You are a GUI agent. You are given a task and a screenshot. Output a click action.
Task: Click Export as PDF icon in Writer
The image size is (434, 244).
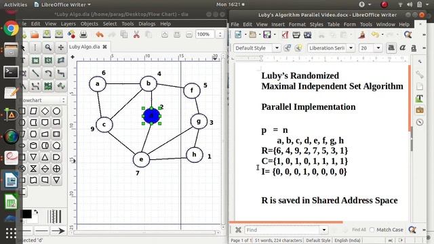[x=285, y=35]
